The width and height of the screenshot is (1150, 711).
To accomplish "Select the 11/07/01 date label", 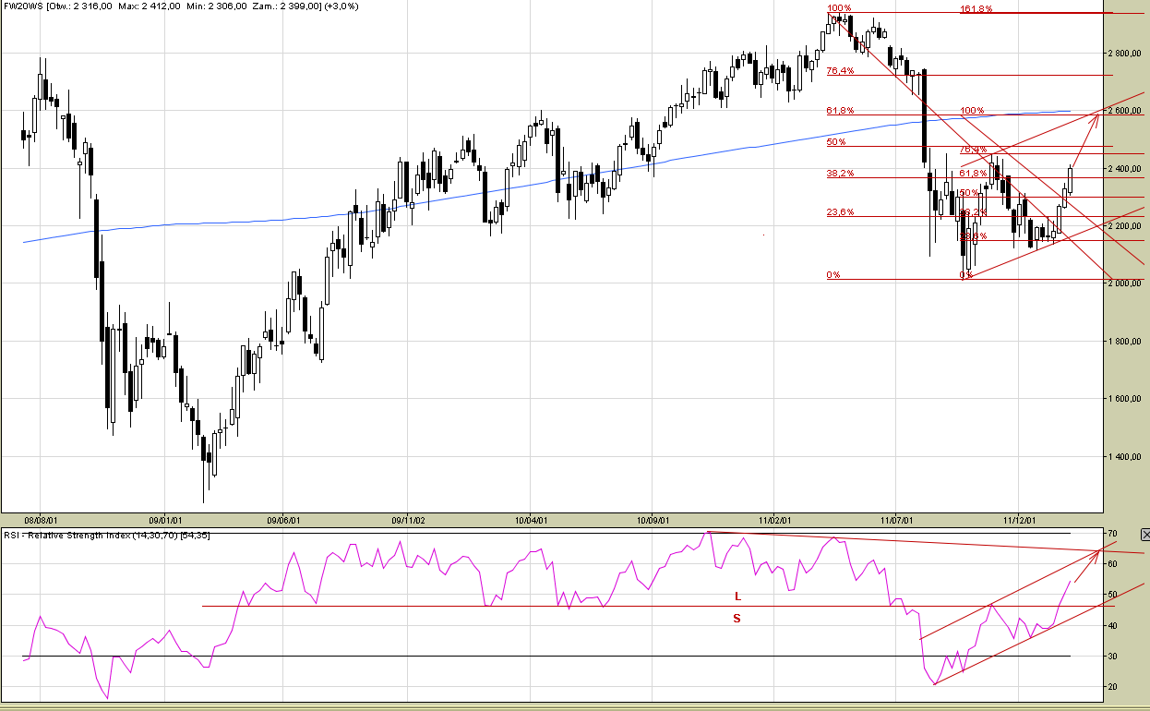I will (x=897, y=519).
